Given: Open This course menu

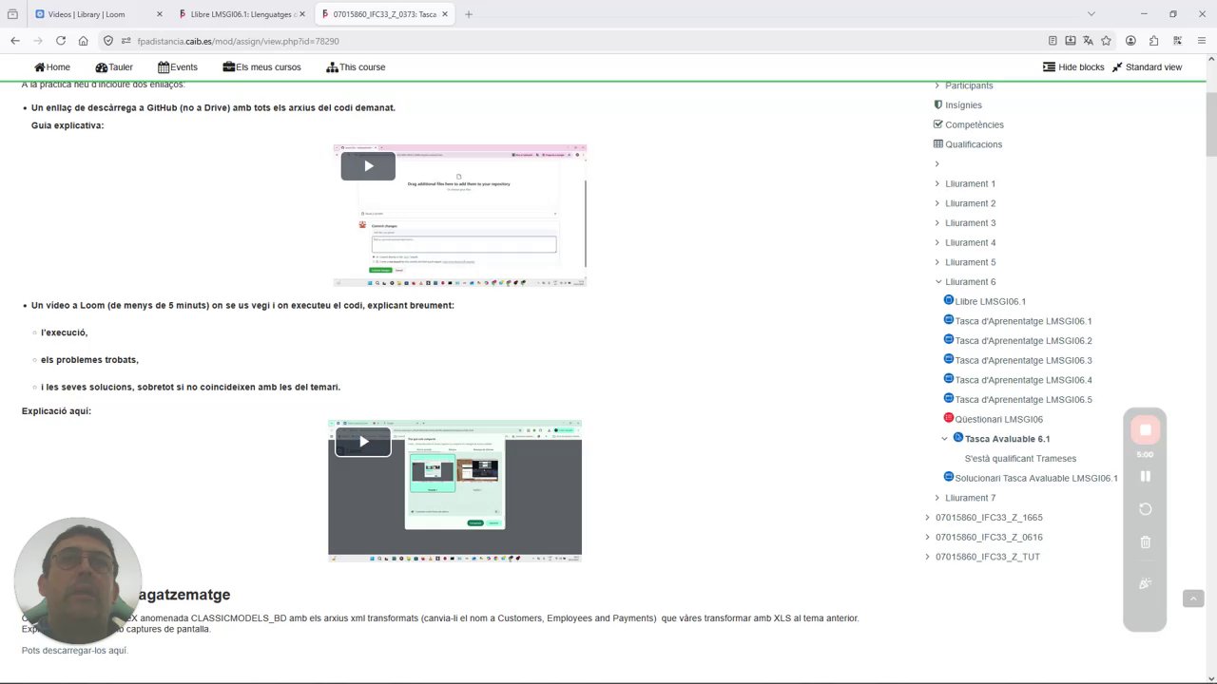Looking at the screenshot, I should [x=356, y=67].
